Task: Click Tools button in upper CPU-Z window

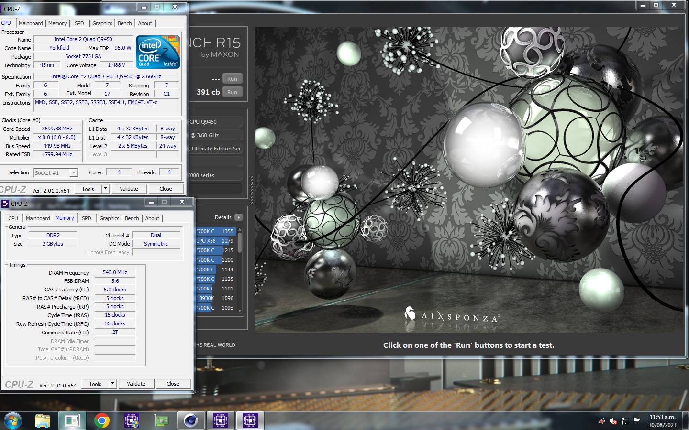Action: [88, 189]
